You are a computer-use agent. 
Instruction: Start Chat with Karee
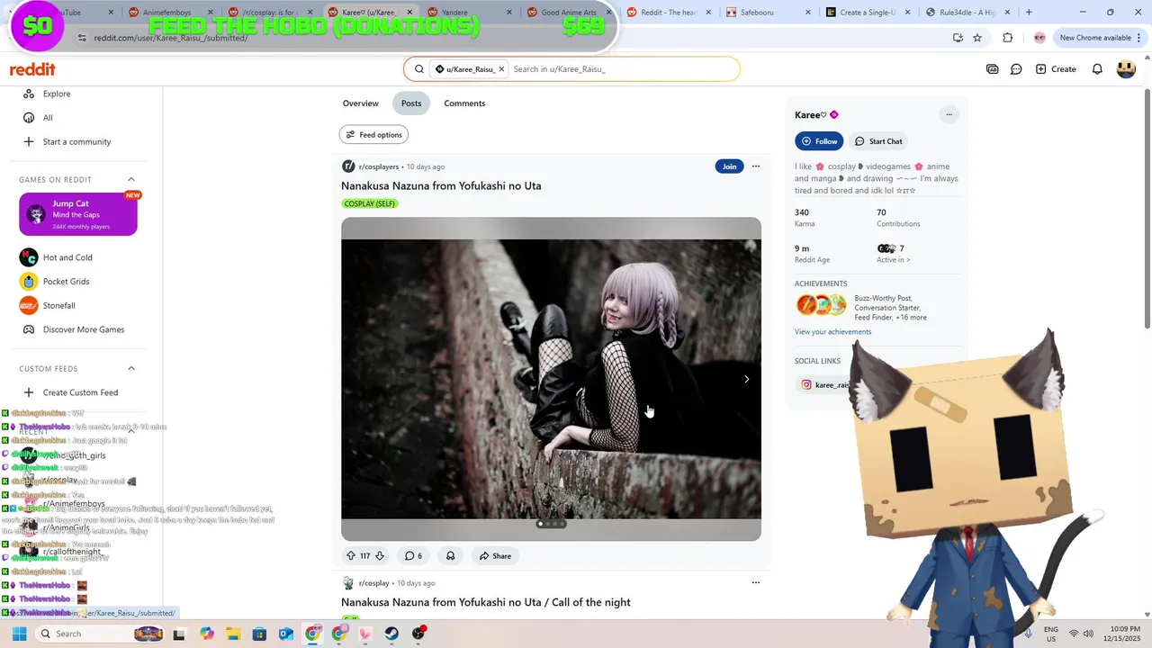click(x=878, y=141)
